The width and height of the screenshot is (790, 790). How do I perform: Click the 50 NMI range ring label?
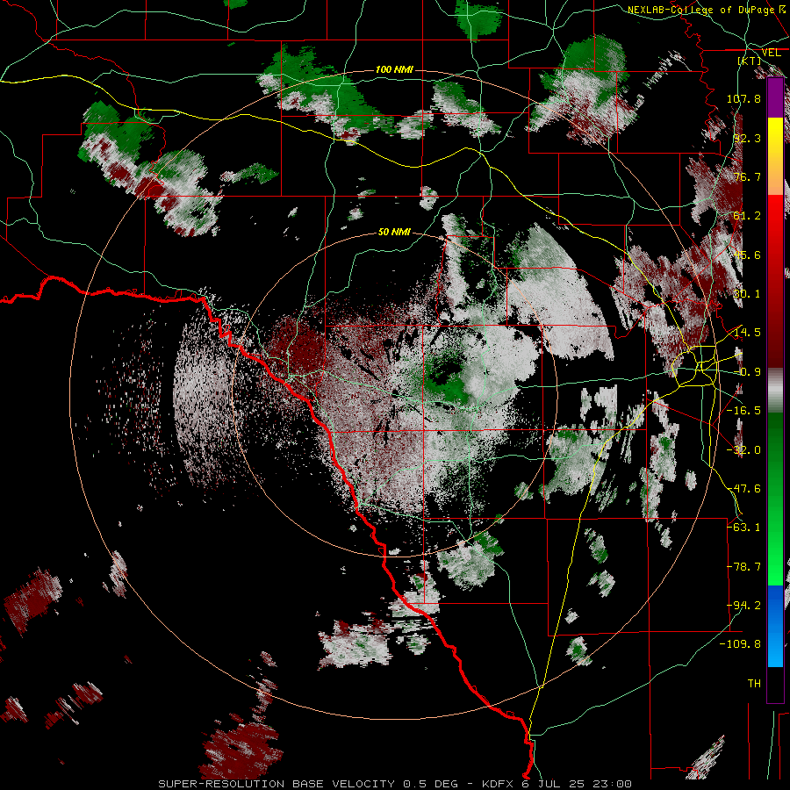point(394,232)
